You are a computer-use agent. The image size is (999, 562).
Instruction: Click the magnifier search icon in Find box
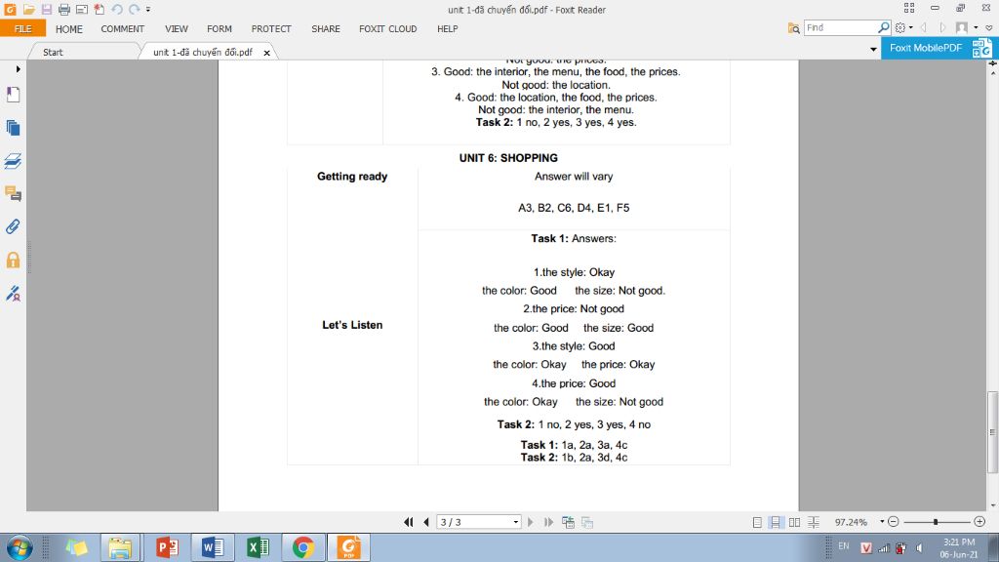tap(884, 27)
